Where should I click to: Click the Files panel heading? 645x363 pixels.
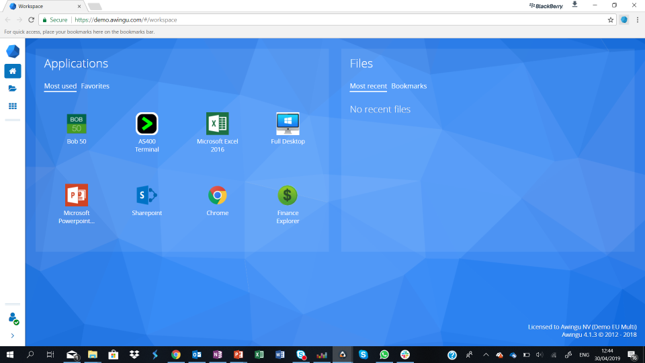(x=361, y=63)
